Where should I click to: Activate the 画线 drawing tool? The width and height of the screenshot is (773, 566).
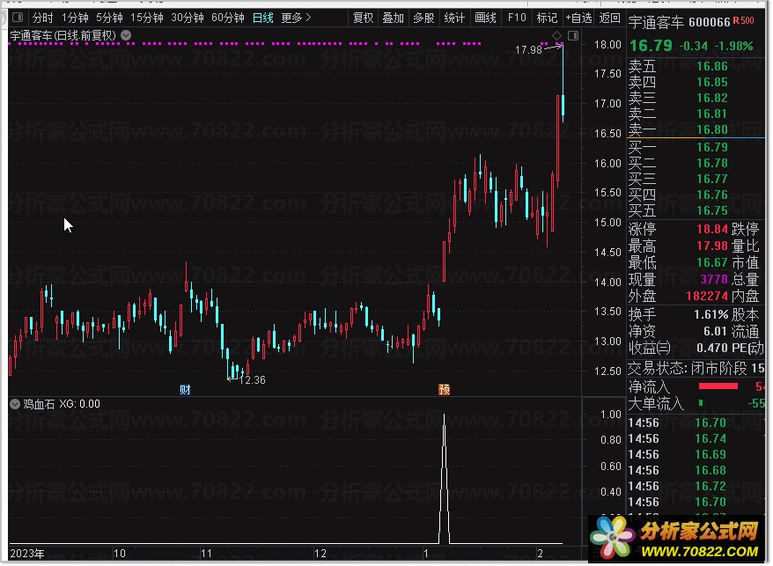click(x=486, y=18)
